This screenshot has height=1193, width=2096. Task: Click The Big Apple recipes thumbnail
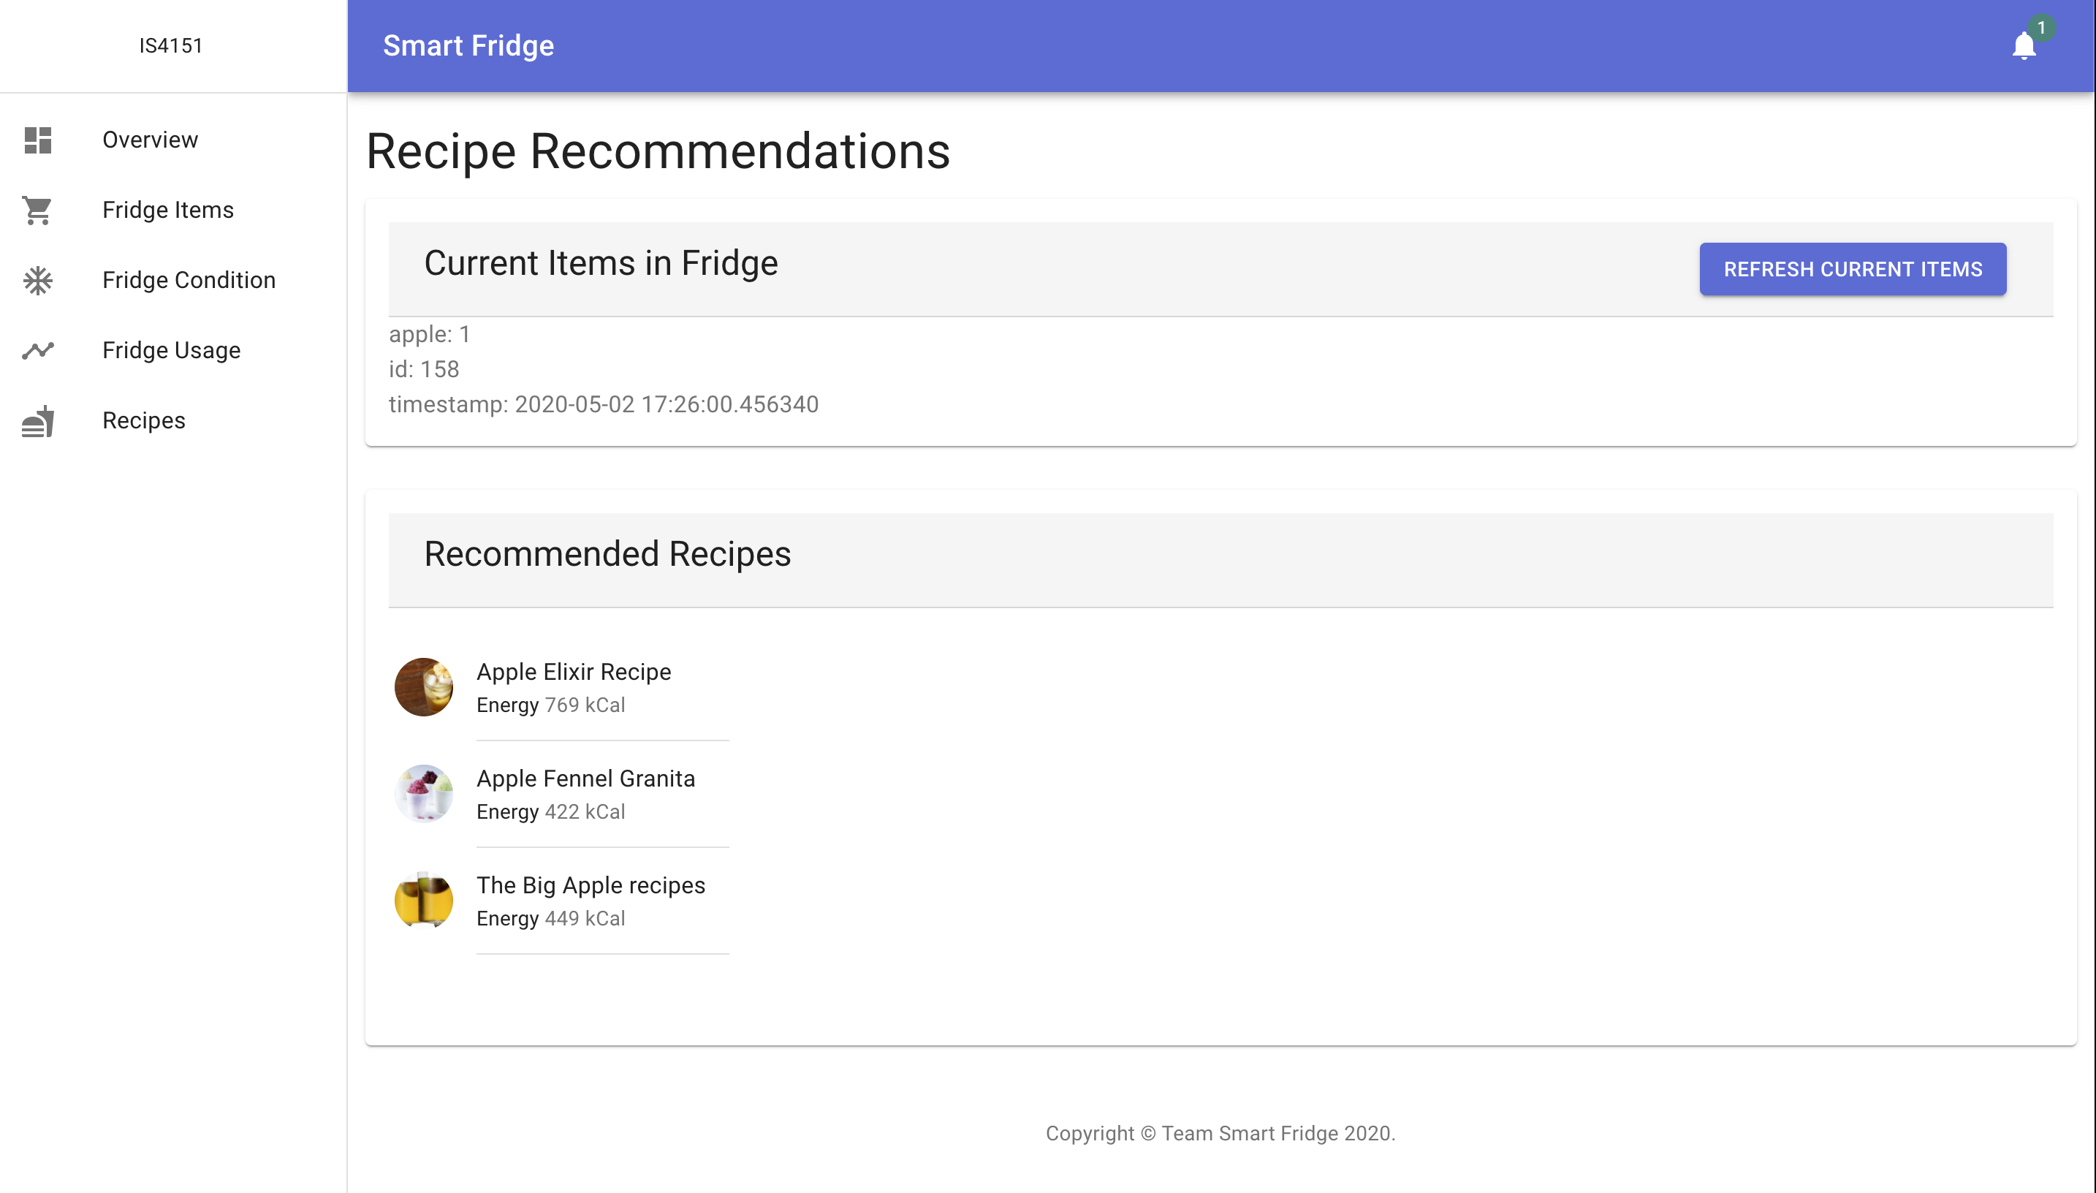pos(423,900)
